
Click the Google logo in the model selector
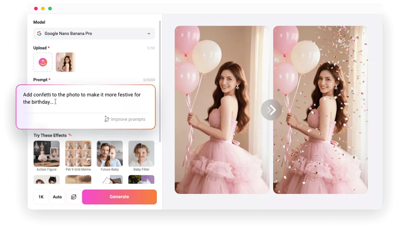tap(39, 33)
